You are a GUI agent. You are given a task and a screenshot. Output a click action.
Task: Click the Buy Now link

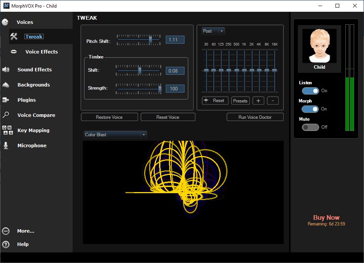(x=326, y=217)
